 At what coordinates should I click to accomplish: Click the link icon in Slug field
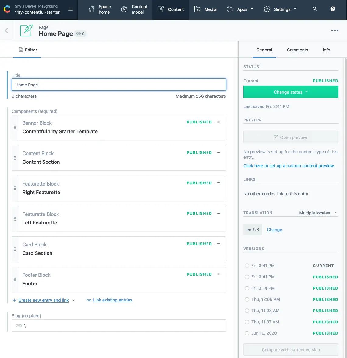pyautogui.click(x=19, y=325)
